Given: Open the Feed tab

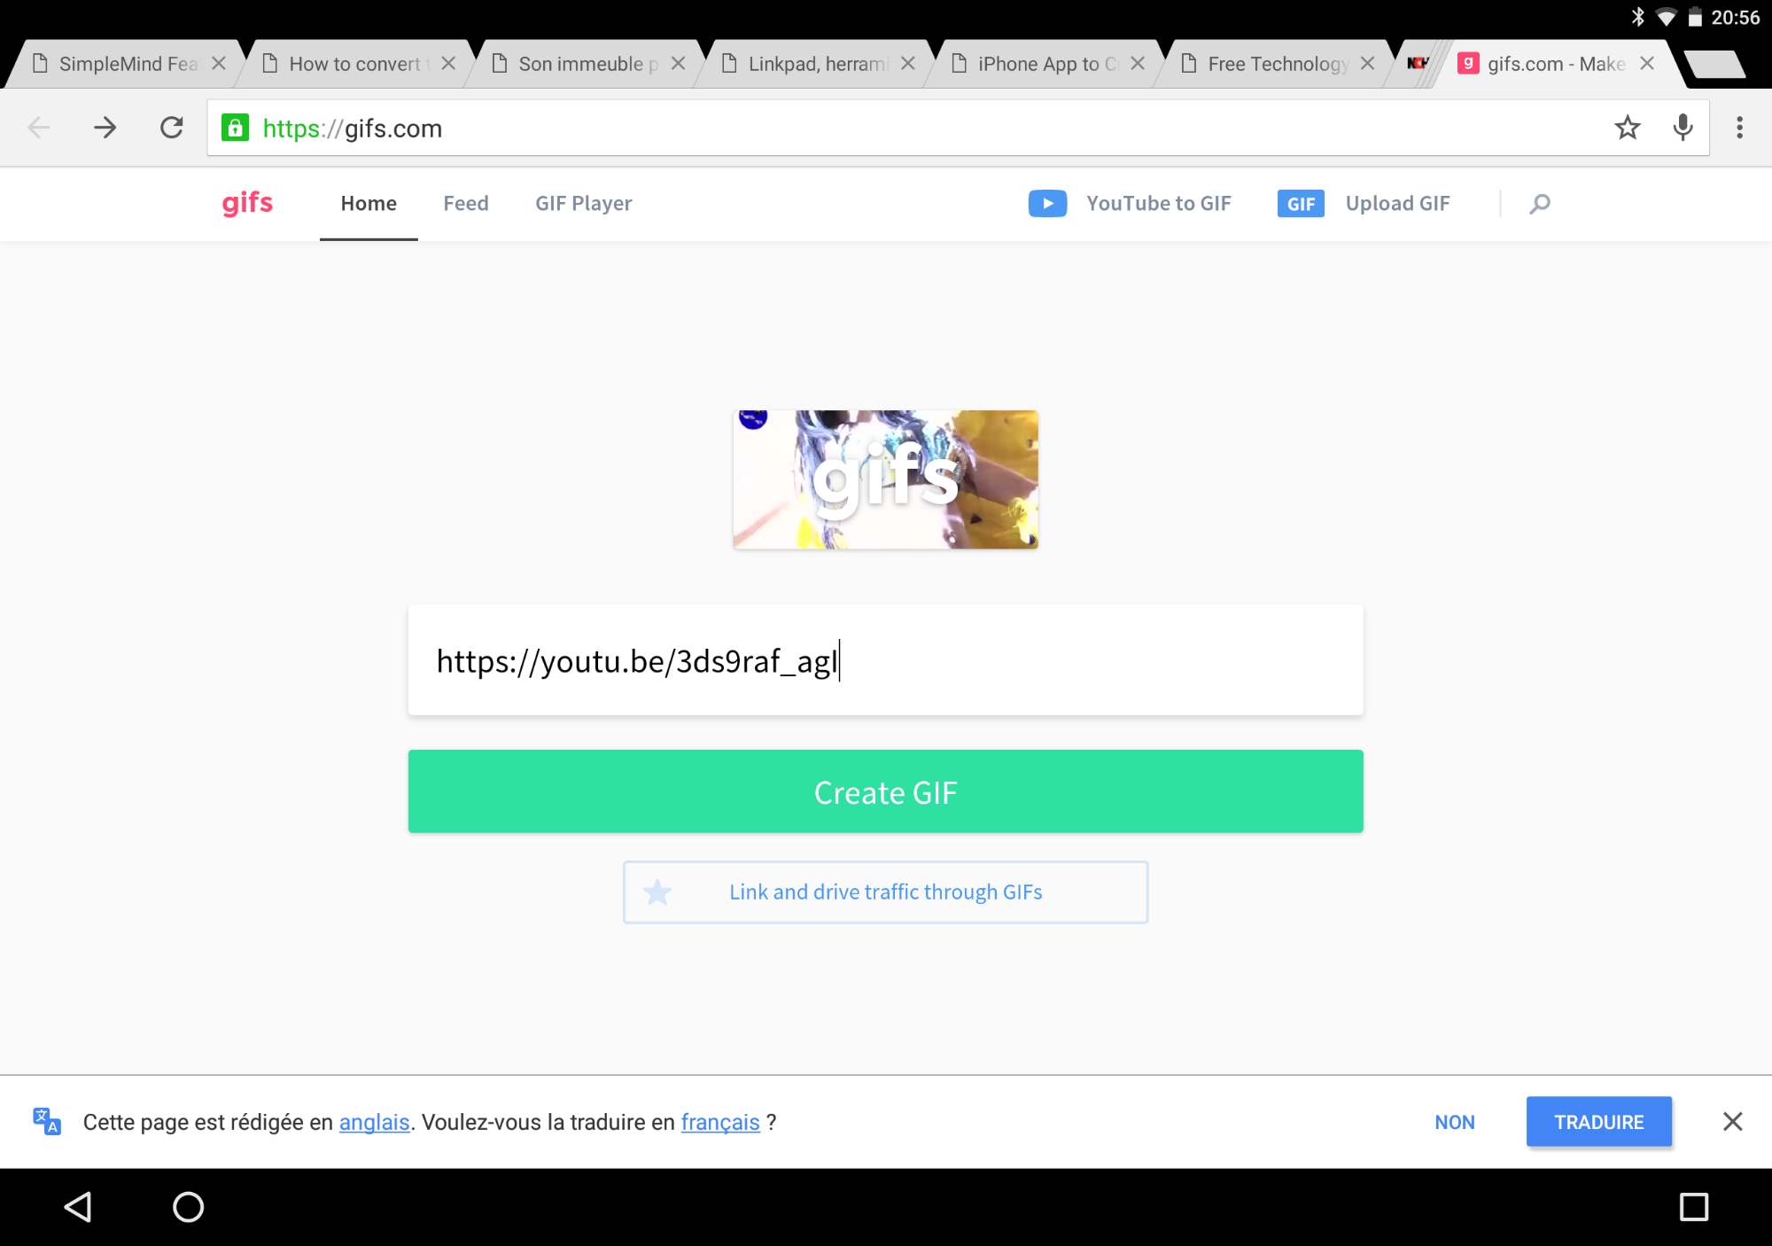Looking at the screenshot, I should (465, 202).
